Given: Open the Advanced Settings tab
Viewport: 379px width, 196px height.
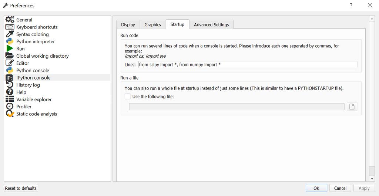Looking at the screenshot, I should click(x=211, y=25).
